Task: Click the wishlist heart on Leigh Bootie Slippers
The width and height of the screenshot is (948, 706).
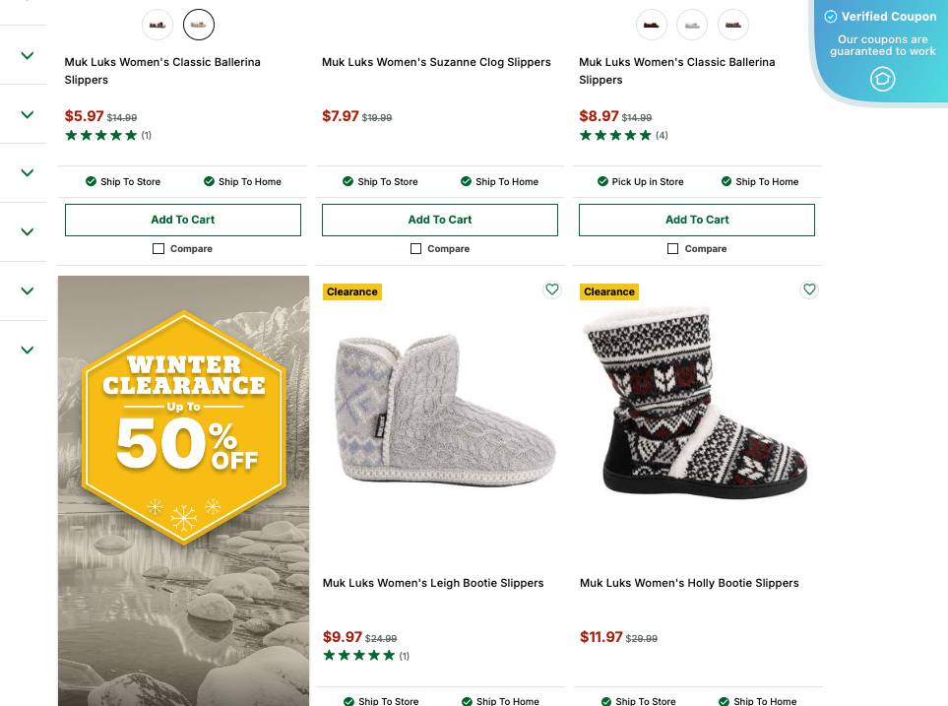Action: 552,289
